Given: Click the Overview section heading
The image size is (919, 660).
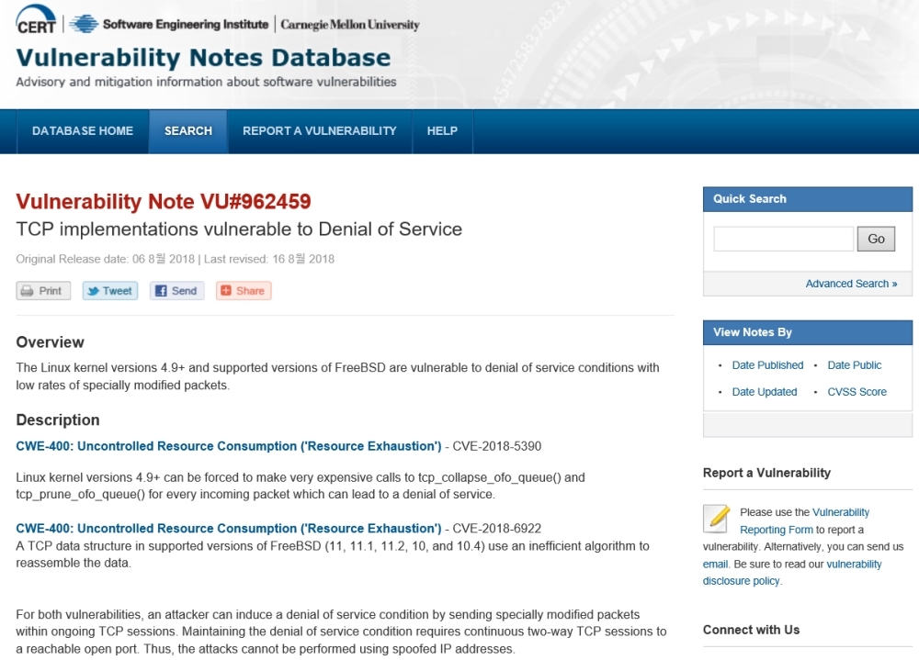Looking at the screenshot, I should tap(51, 342).
